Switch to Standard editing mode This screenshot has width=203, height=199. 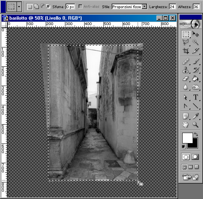[x=186, y=157]
